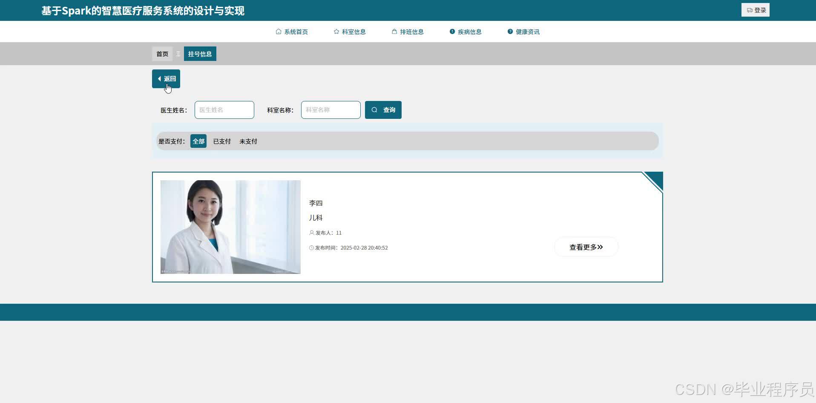Click the list icon in the breadcrumb bar

[x=178, y=54]
